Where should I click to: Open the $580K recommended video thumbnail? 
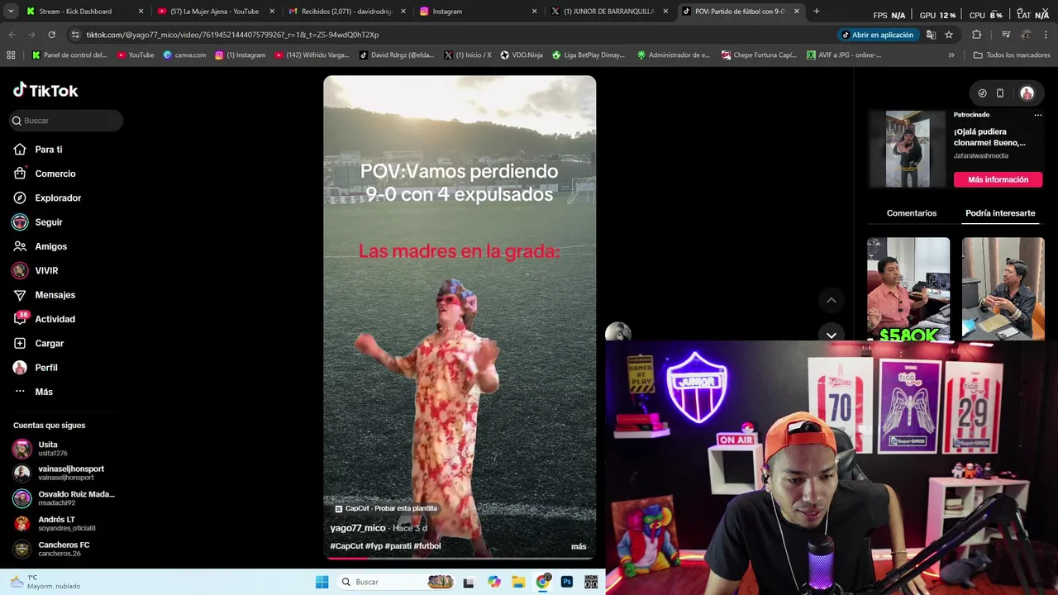tap(908, 289)
